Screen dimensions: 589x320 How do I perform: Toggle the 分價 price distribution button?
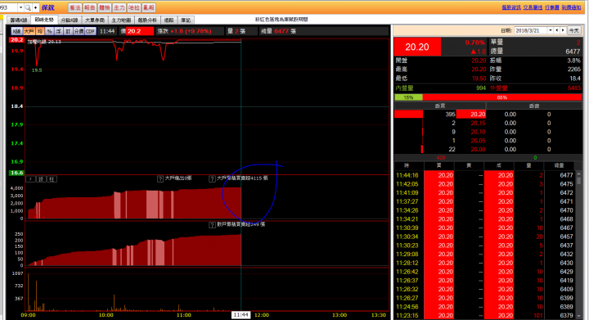[x=79, y=31]
